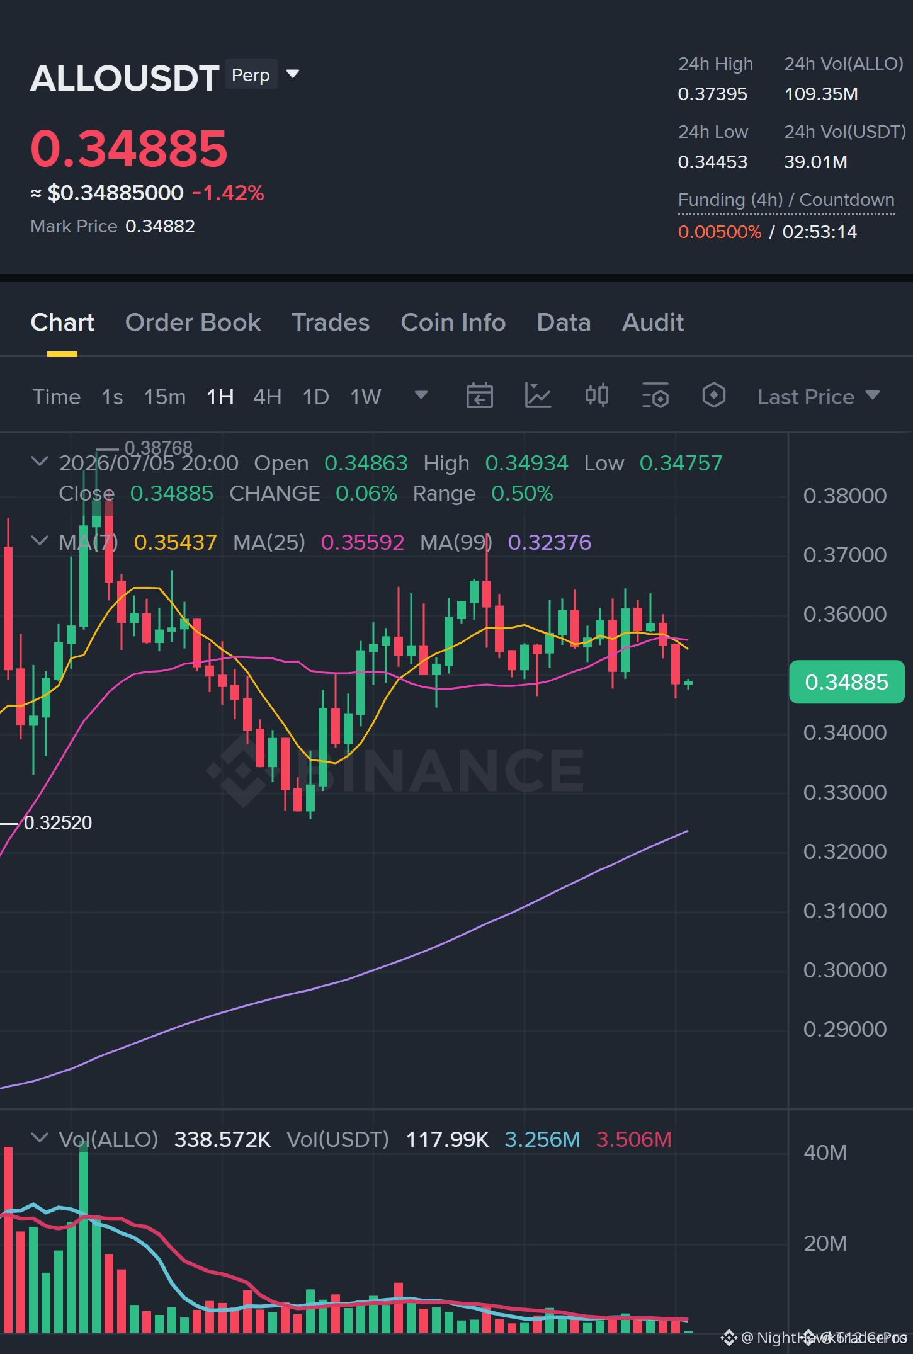Open the calendar date jump icon

(479, 396)
